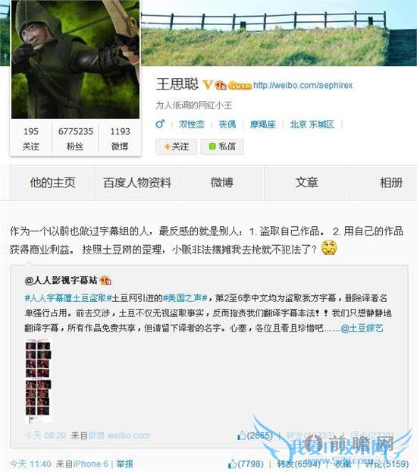Switch to the 他的主页 tab
The width and height of the screenshot is (417, 472).
pos(52,182)
